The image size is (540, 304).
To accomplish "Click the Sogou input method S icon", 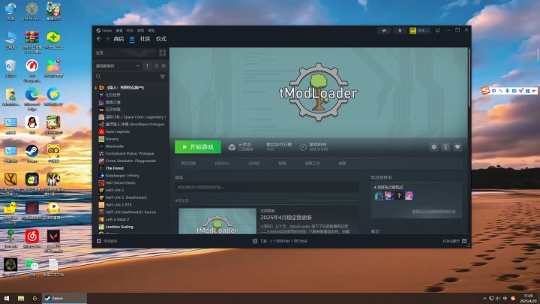I will (x=485, y=91).
